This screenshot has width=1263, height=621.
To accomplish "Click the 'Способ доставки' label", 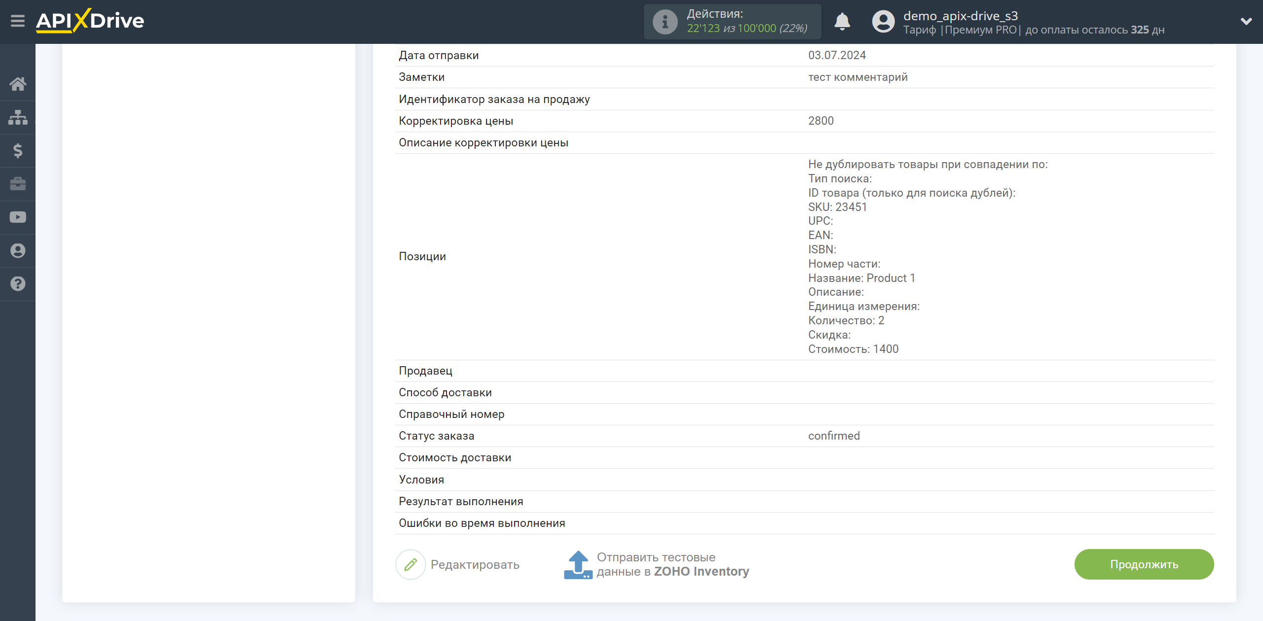I will (x=445, y=392).
